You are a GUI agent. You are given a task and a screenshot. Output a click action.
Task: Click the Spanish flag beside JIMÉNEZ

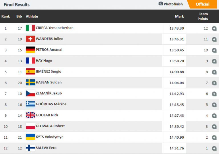pos(30,71)
